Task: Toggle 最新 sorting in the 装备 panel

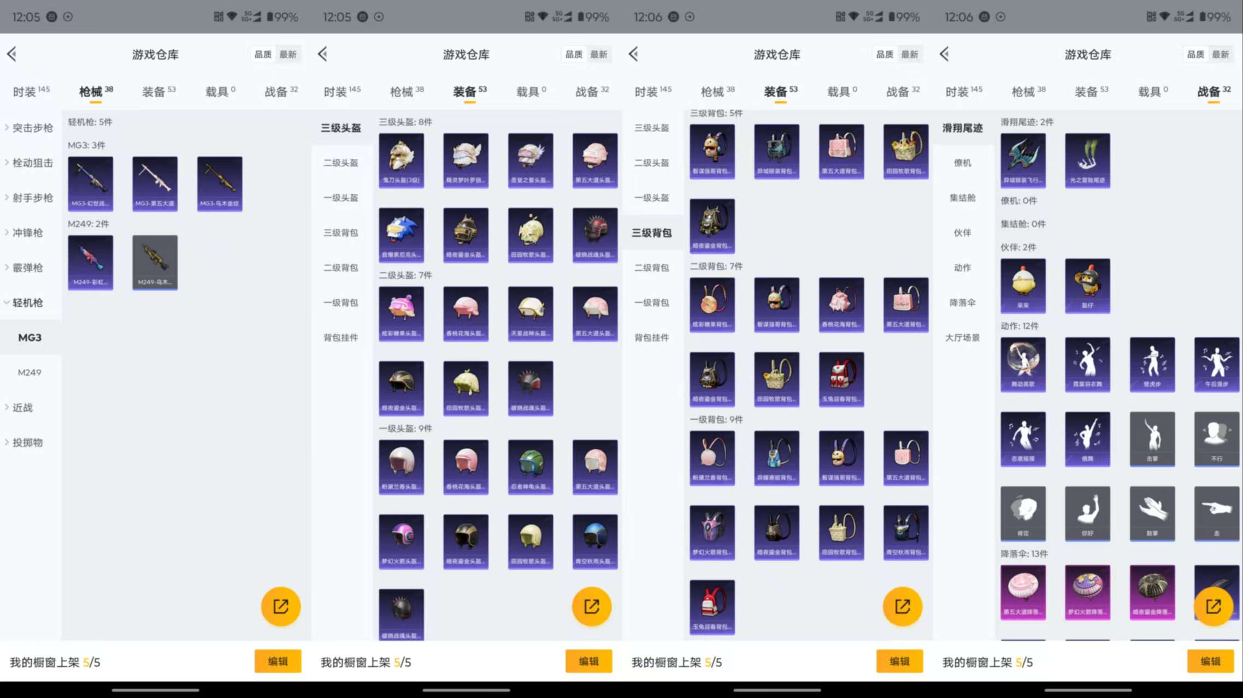Action: 599,54
